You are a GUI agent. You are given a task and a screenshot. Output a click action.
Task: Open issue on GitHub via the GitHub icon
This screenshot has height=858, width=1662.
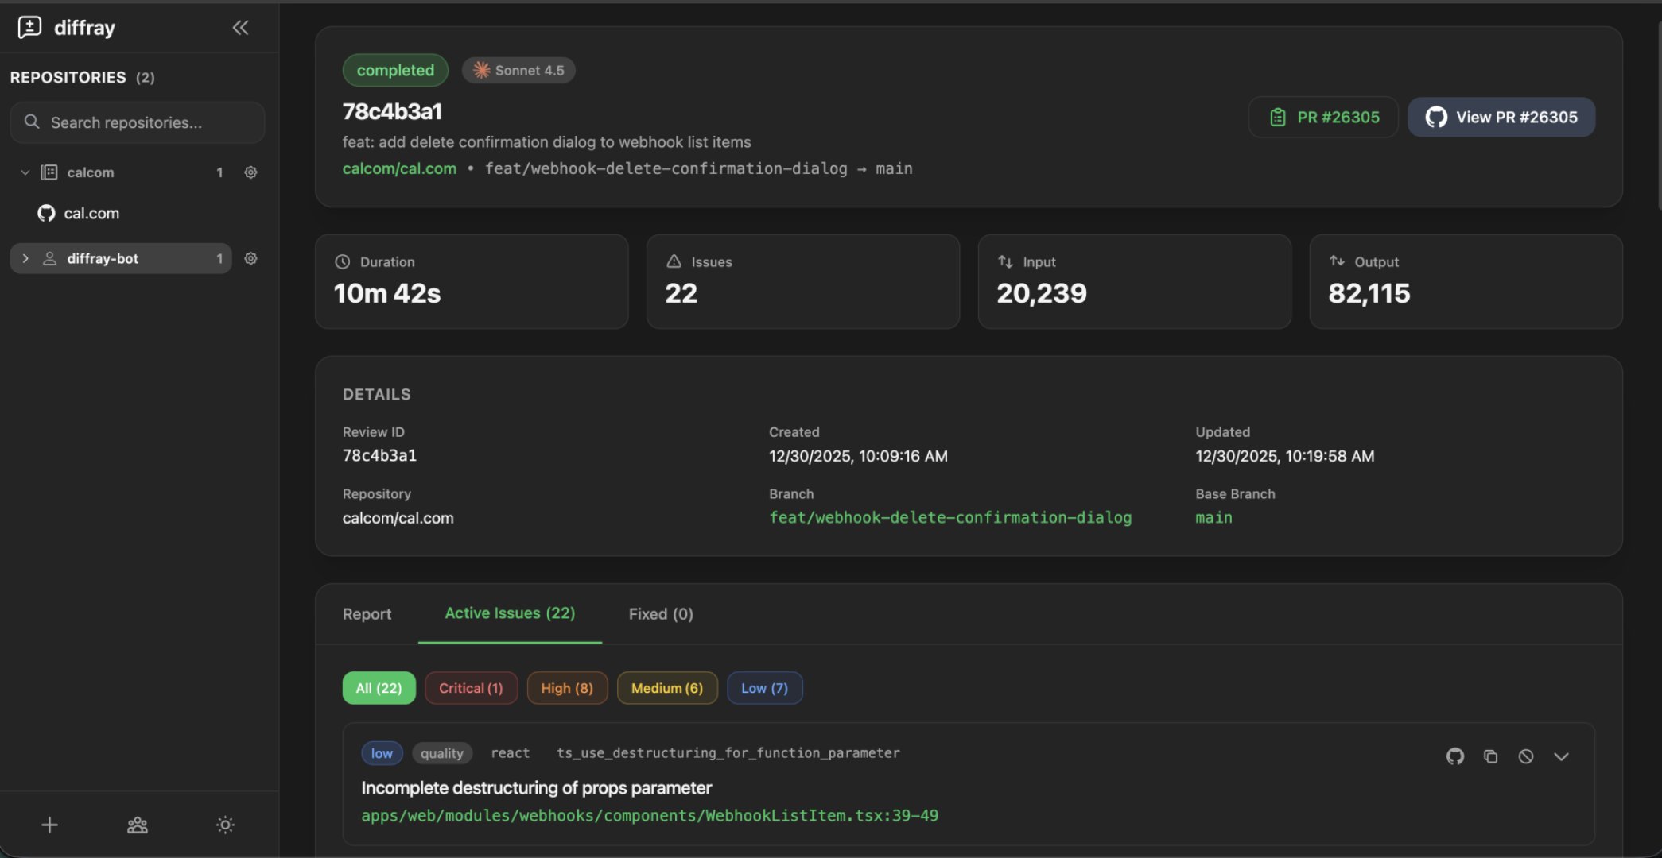point(1454,756)
